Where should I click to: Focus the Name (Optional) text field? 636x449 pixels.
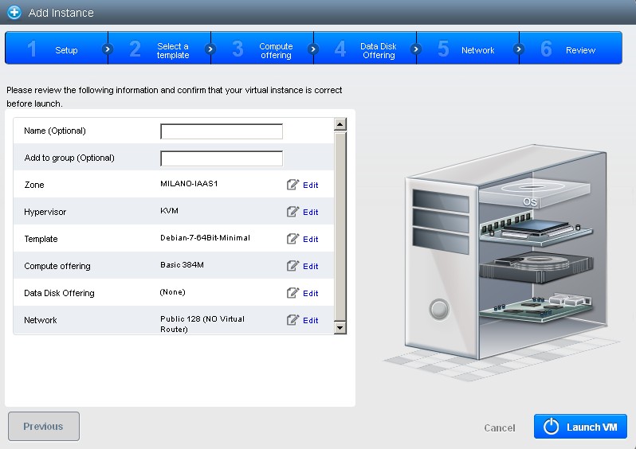tap(222, 131)
